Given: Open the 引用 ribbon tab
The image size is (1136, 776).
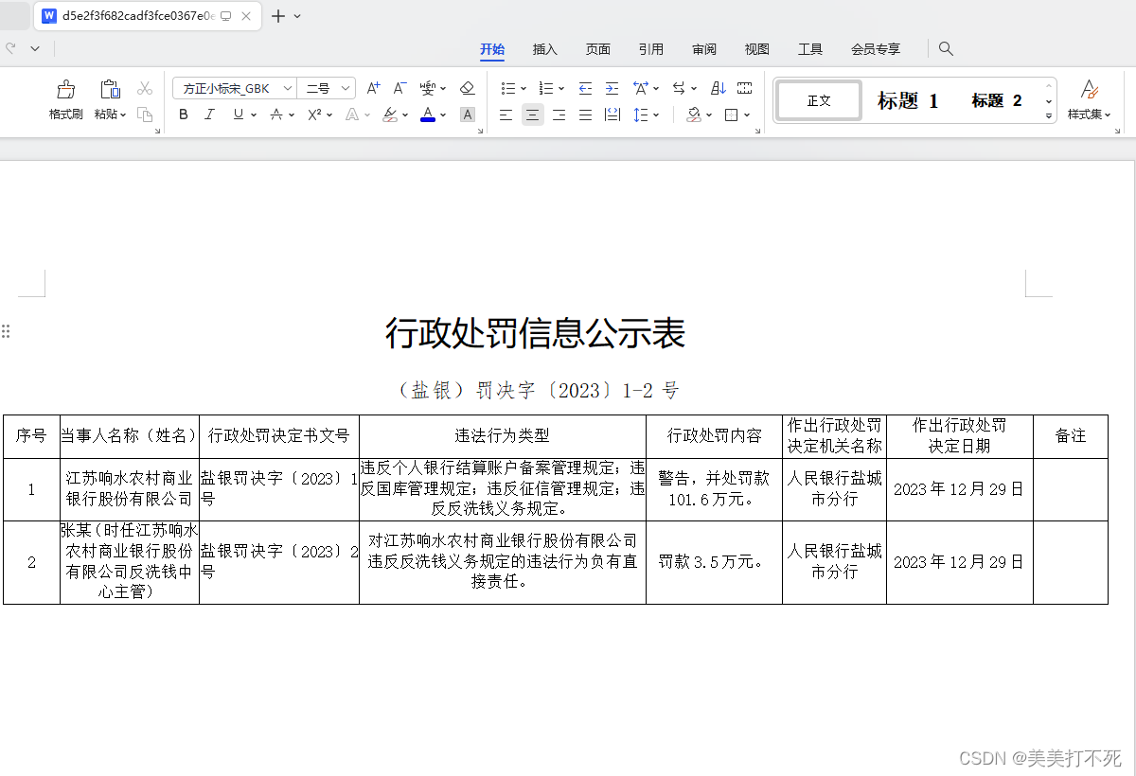Looking at the screenshot, I should pyautogui.click(x=651, y=49).
